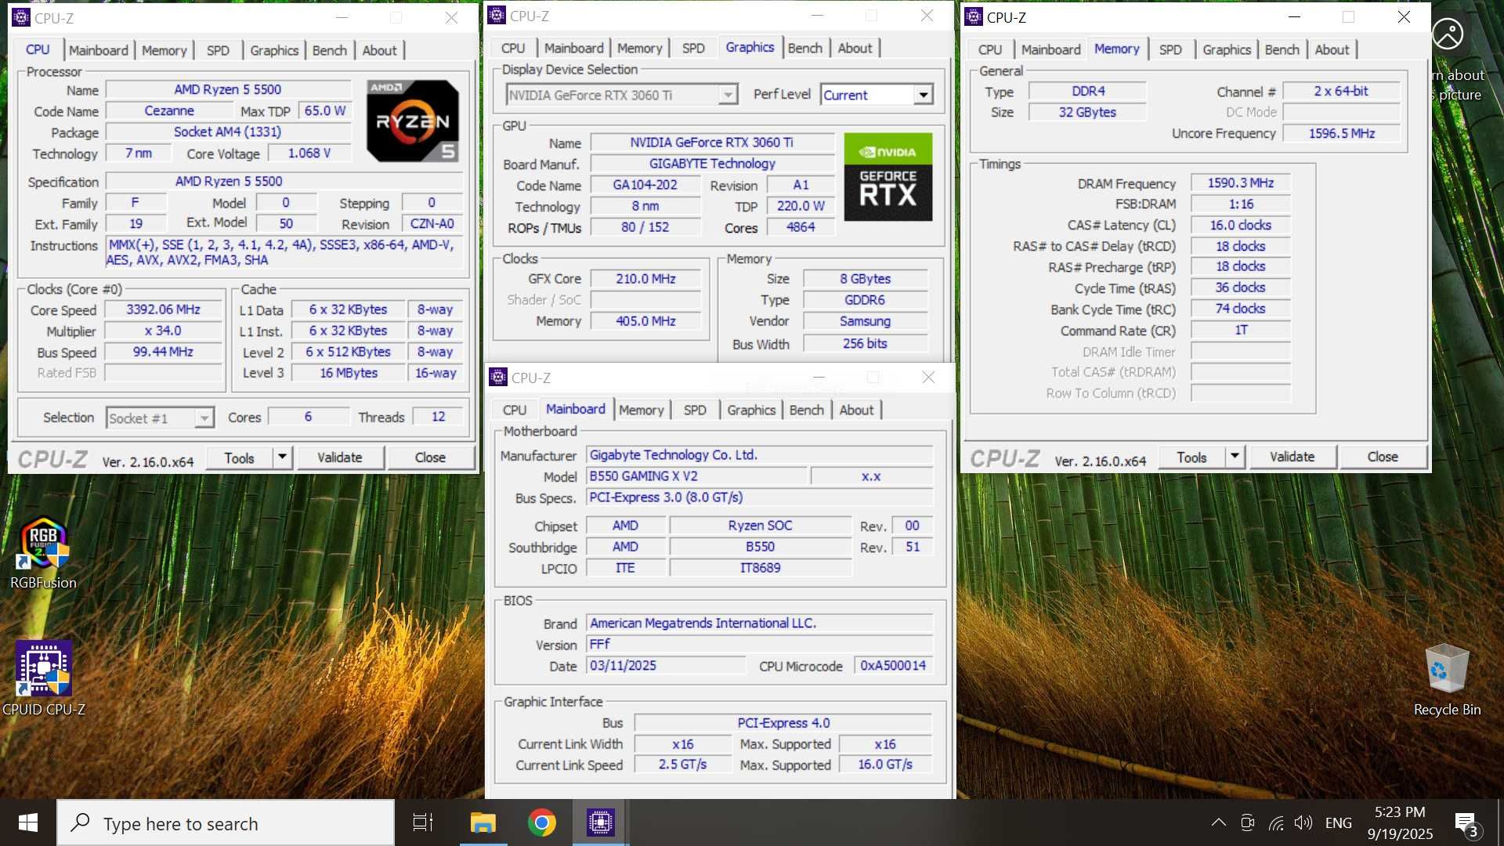Click Validate button in Memory window

click(x=1292, y=457)
